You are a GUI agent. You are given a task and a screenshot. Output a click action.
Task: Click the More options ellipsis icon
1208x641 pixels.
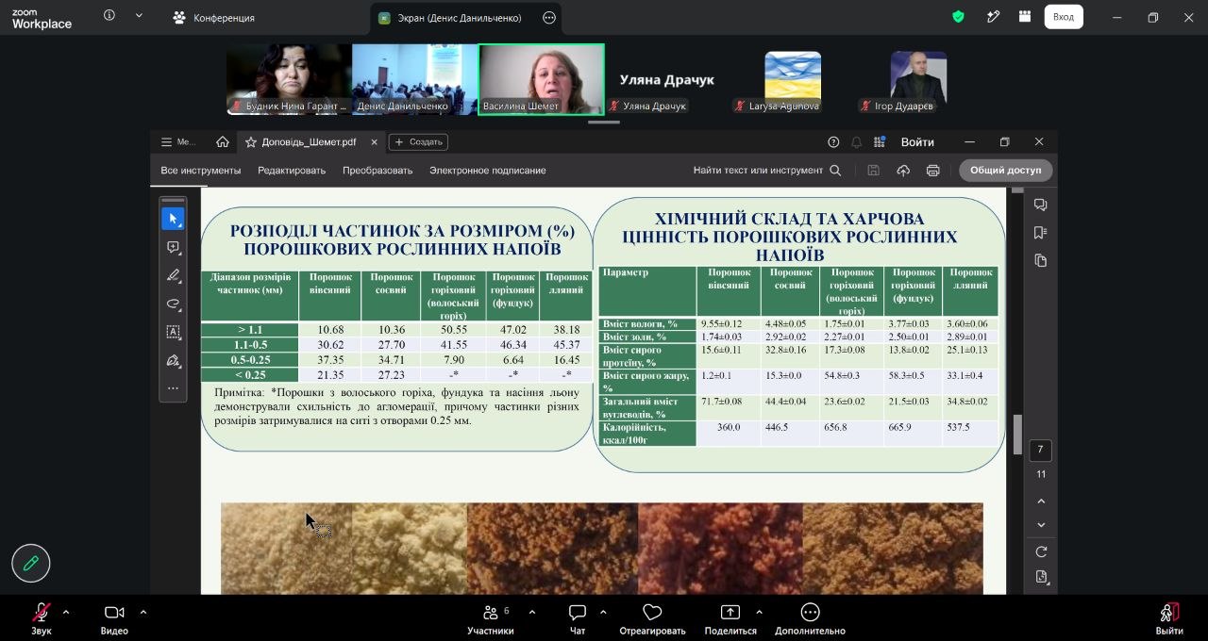(810, 612)
